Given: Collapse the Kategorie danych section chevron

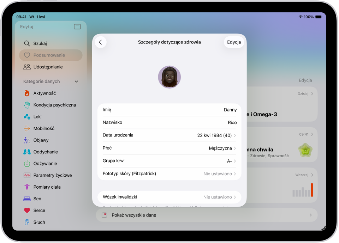Looking at the screenshot, I should pyautogui.click(x=76, y=81).
